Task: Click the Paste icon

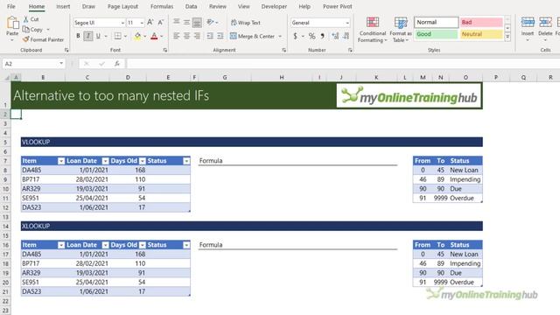Action: click(12, 24)
